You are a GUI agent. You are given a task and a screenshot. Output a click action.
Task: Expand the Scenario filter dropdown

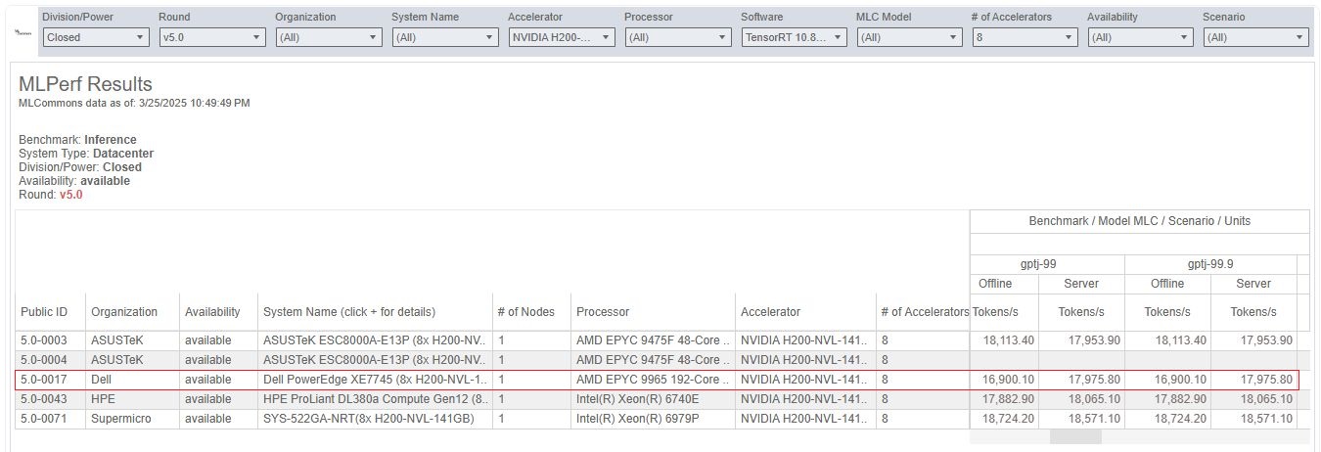pyautogui.click(x=1255, y=37)
